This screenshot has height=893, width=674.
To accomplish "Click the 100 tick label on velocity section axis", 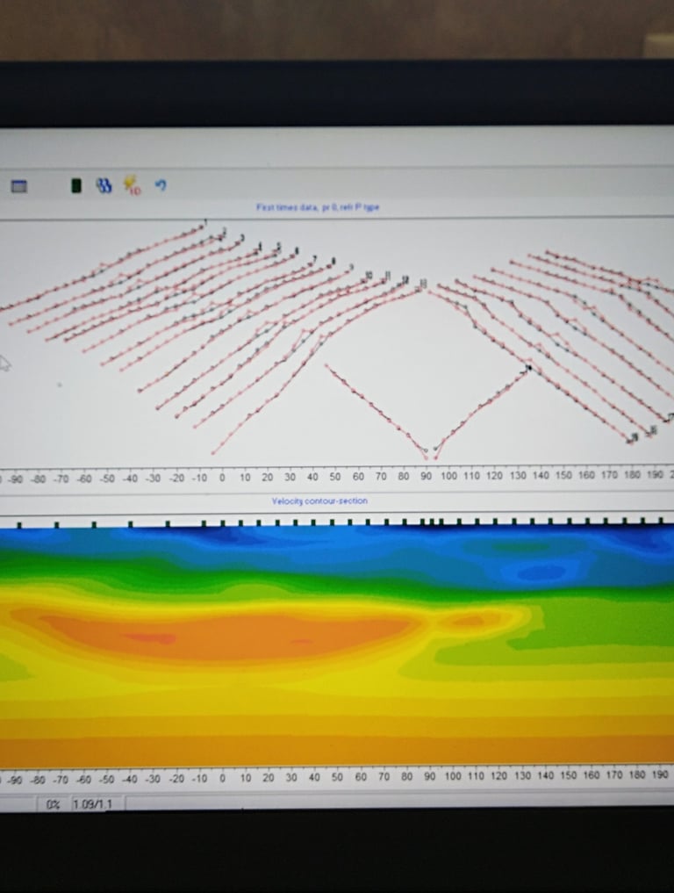I will pyautogui.click(x=453, y=776).
